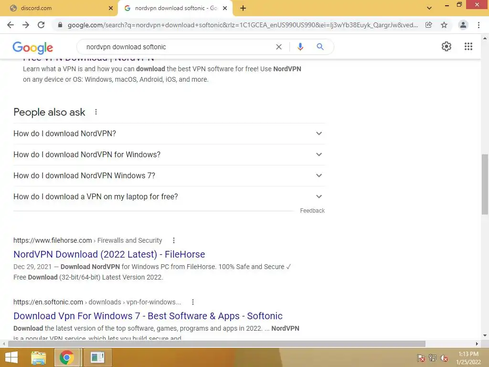Viewport: 489px width, 367px height.
Task: Clear the search box text
Action: point(279,47)
